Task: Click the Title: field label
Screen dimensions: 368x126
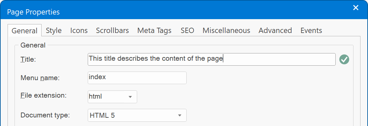Action: click(x=28, y=59)
